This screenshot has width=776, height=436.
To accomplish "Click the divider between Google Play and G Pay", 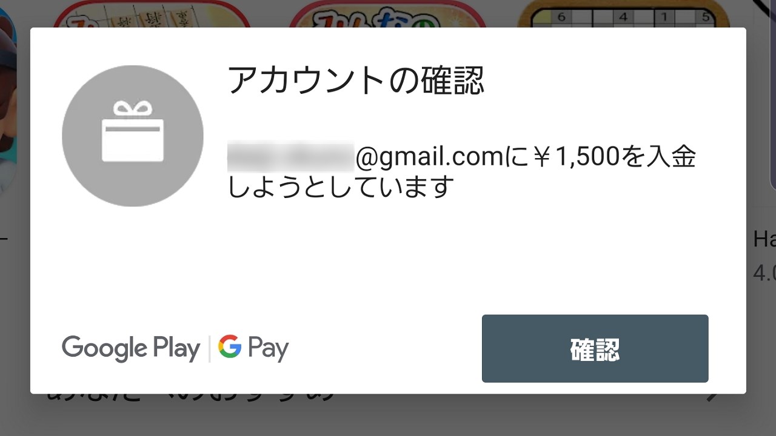I will [210, 349].
